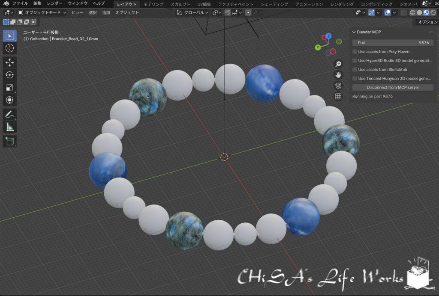439x296 pixels.
Task: Open the グローバル transform orientation dropdown
Action: click(x=192, y=12)
